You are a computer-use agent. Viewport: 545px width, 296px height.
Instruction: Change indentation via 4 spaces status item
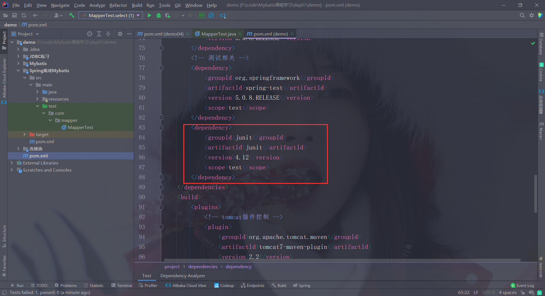pyautogui.click(x=508, y=293)
